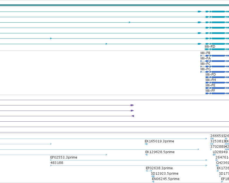Click the EK165019.3prime arrow glyph

tap(146, 144)
